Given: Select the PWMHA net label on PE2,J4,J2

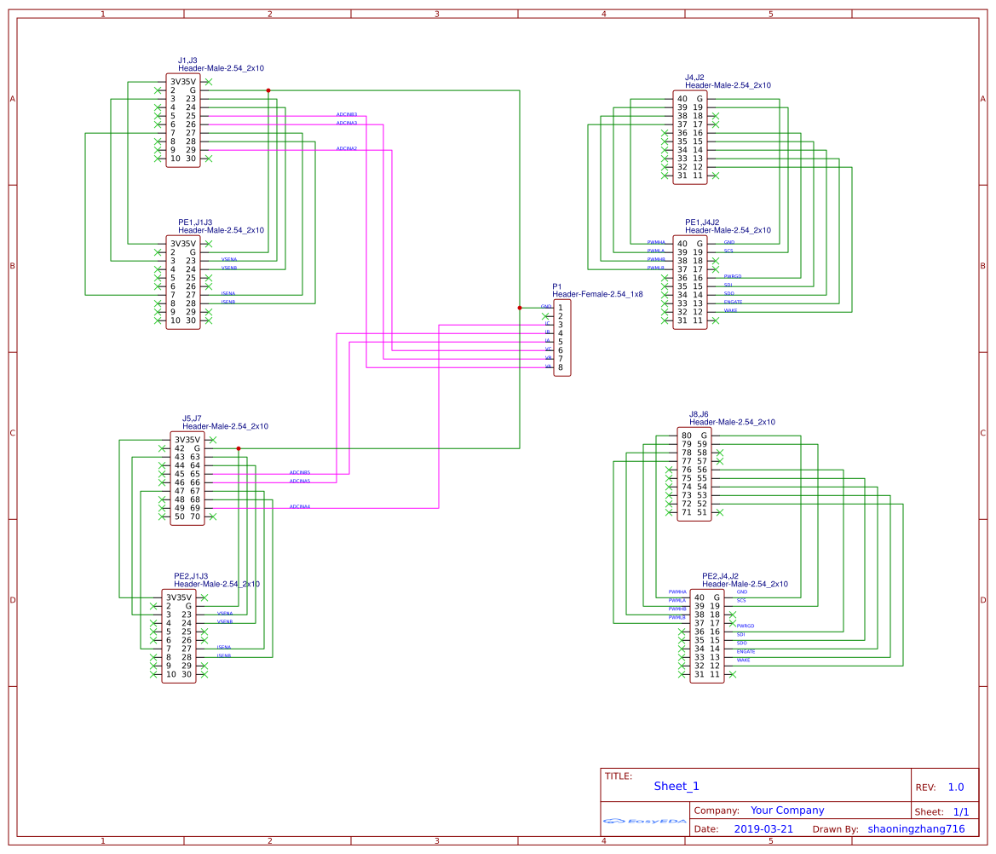Looking at the screenshot, I should [x=676, y=591].
